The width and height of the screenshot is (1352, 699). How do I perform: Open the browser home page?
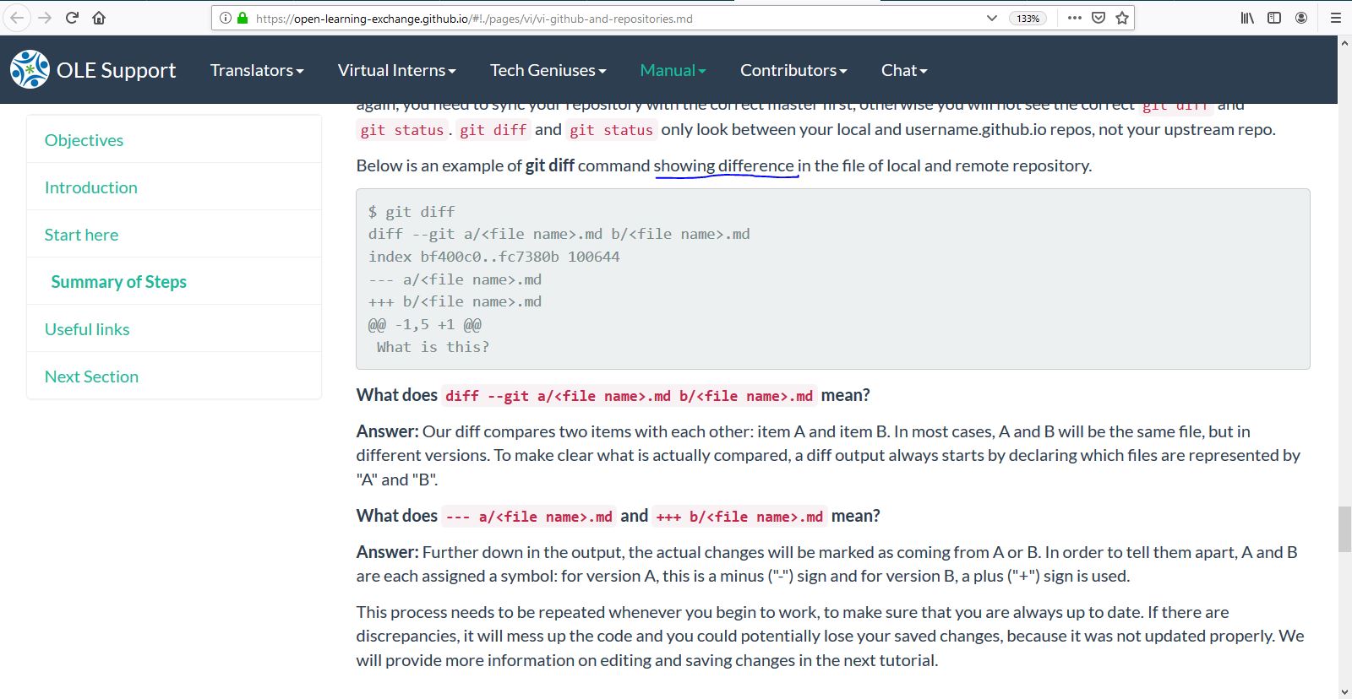(x=99, y=18)
